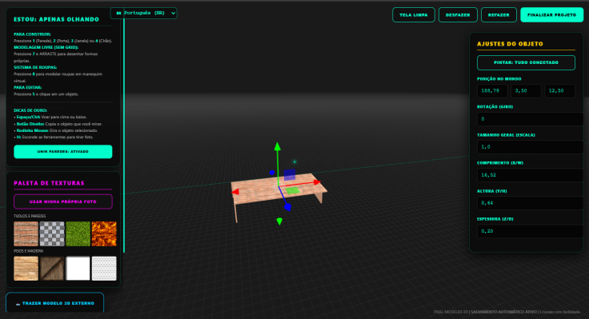Click 'Salvamento Automático Ativo' footer text
Screen dimensions: 589x319
(503, 312)
